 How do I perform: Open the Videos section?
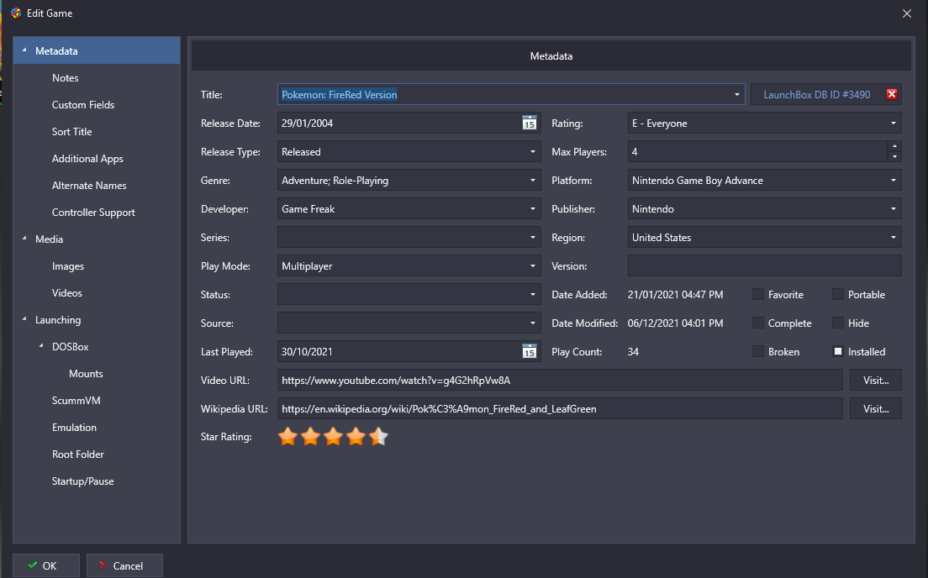click(67, 293)
